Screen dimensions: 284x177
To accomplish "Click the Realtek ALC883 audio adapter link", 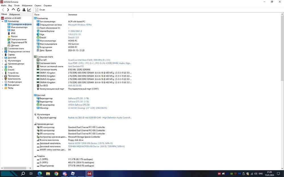I will click(x=100, y=118).
